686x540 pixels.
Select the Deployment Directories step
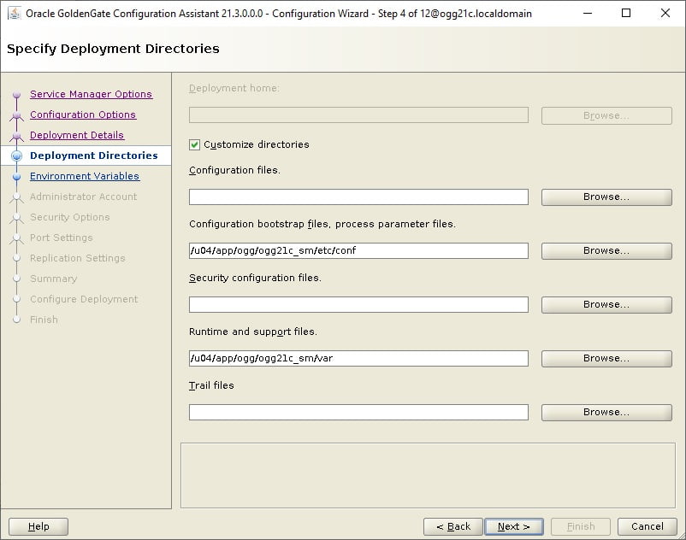click(93, 156)
